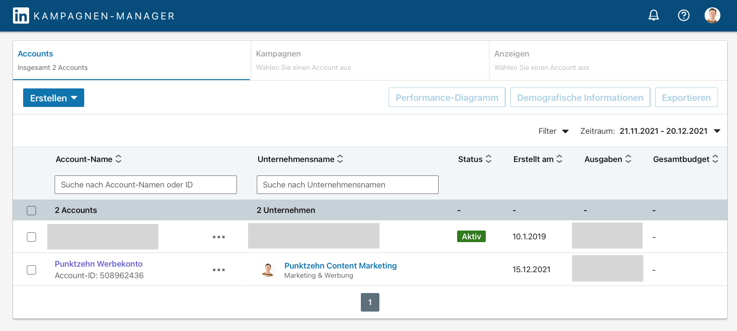Image resolution: width=737 pixels, height=331 pixels.
Task: Open the notifications bell
Action: (x=653, y=15)
